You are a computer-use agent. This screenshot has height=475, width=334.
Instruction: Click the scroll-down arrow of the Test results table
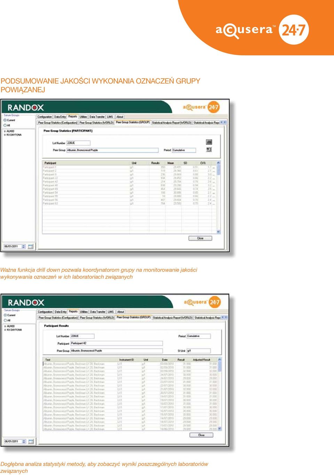(220, 429)
